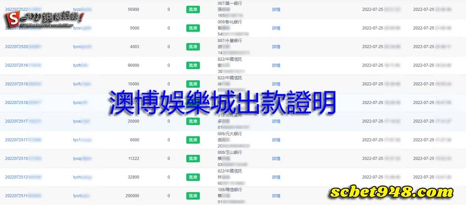Screen dimensions: 466x205
Task: Select the amount value 32800
Action: point(133,178)
